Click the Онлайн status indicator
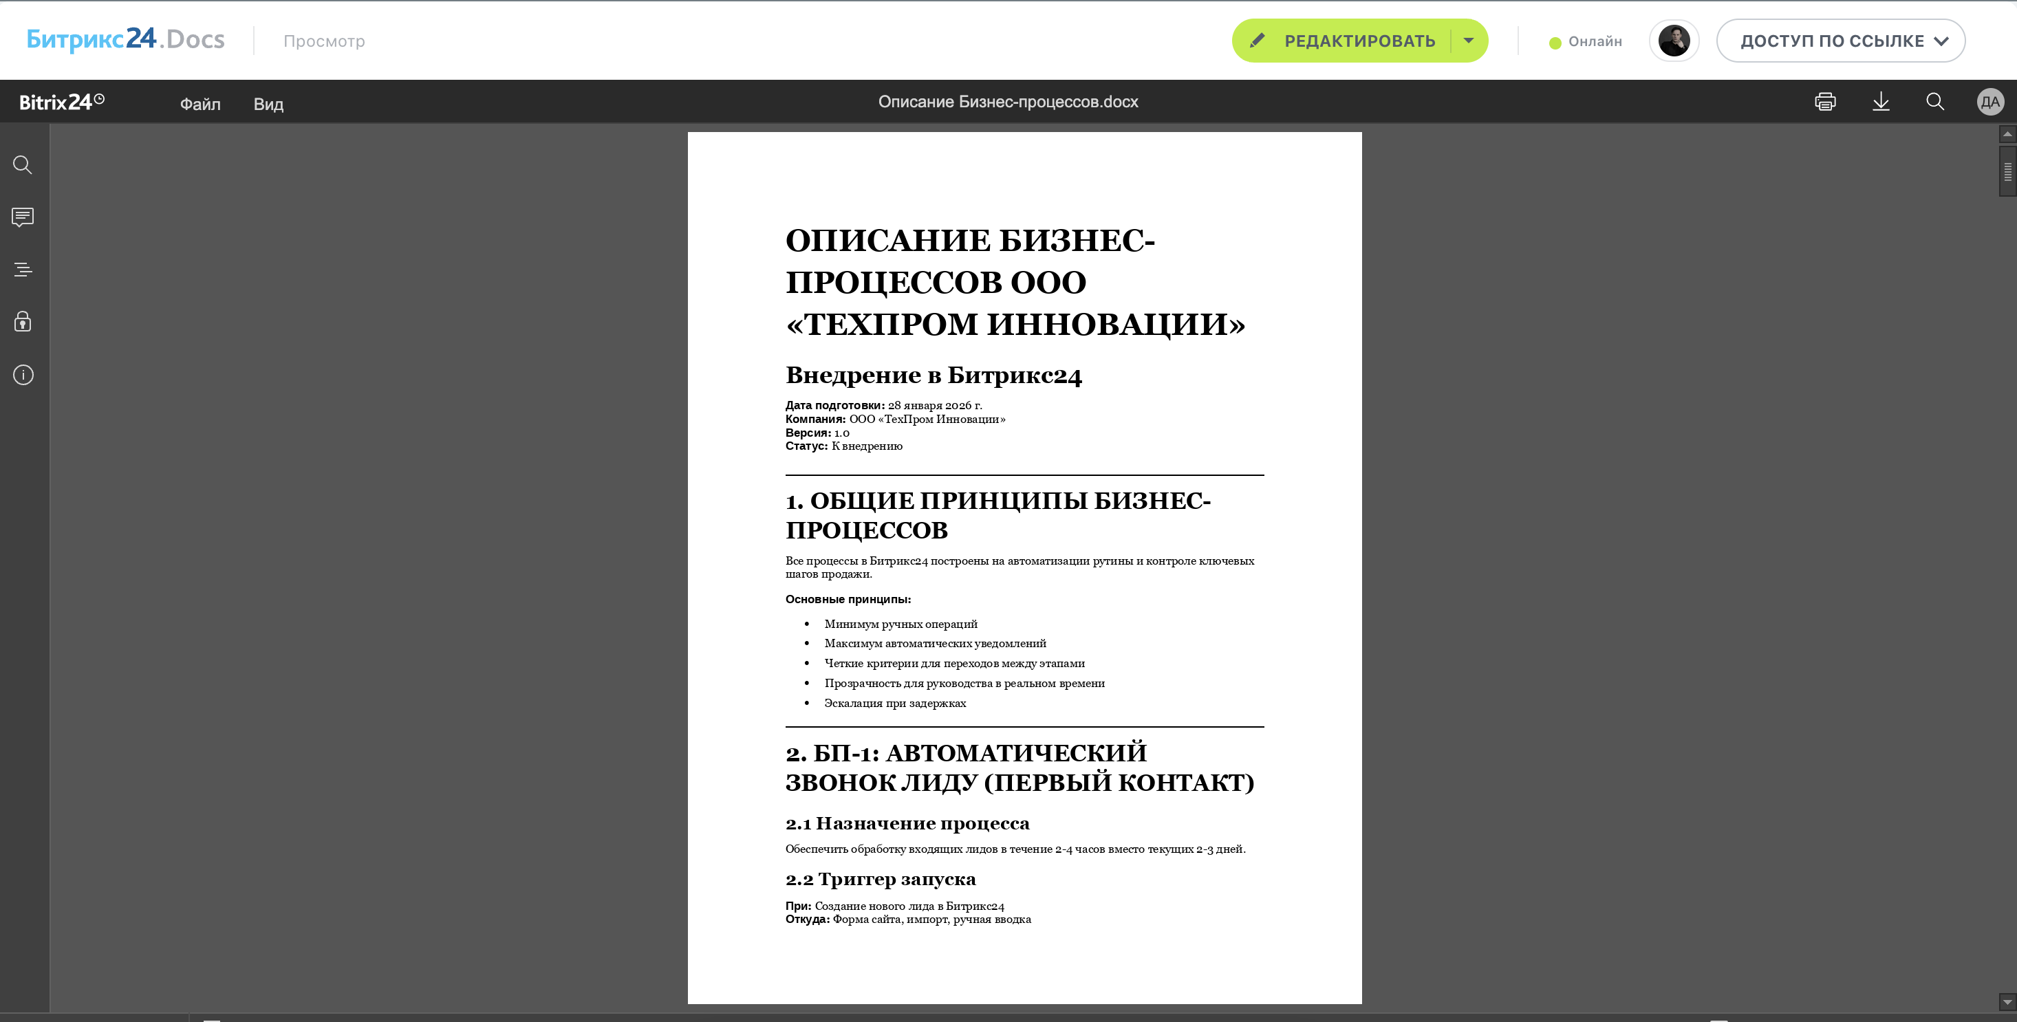 click(1586, 41)
